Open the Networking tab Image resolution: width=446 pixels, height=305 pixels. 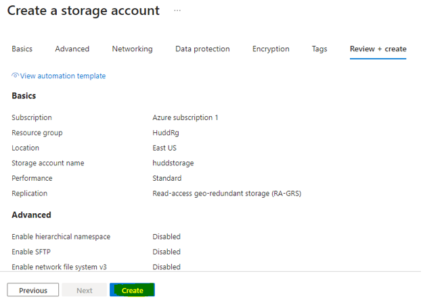click(x=132, y=49)
